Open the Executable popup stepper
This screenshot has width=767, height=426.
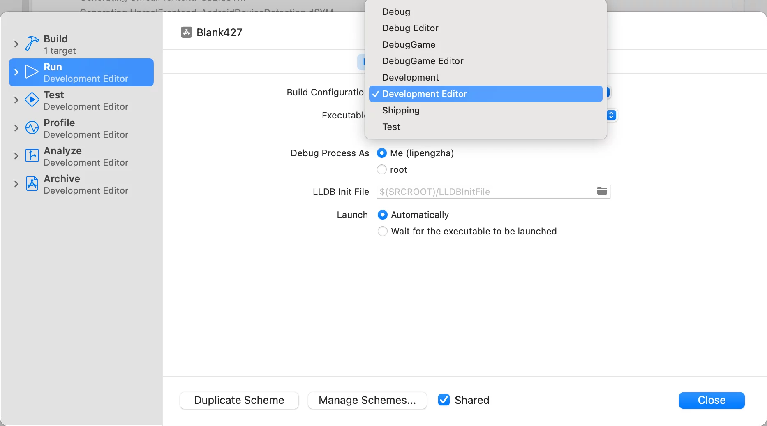(611, 115)
